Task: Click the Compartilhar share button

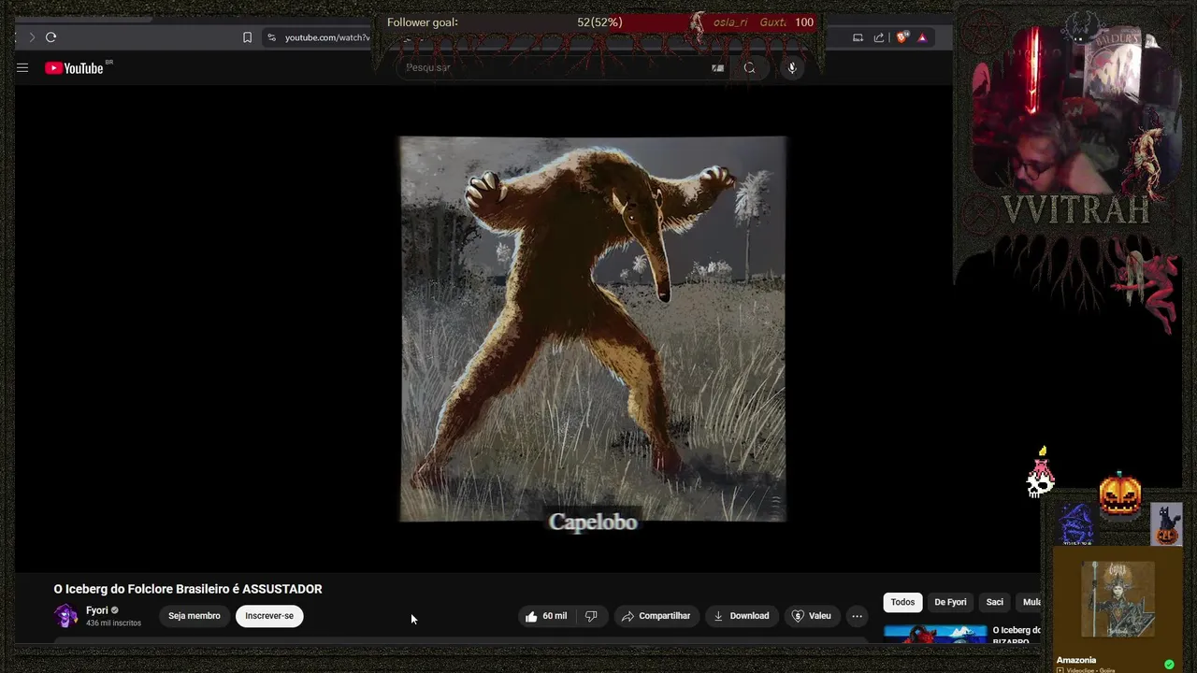Action: click(656, 616)
